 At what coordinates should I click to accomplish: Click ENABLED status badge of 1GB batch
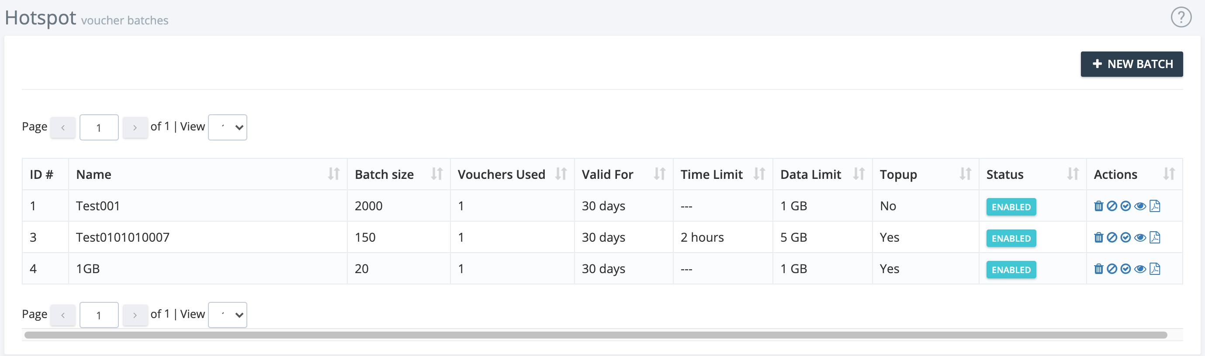coord(1011,270)
